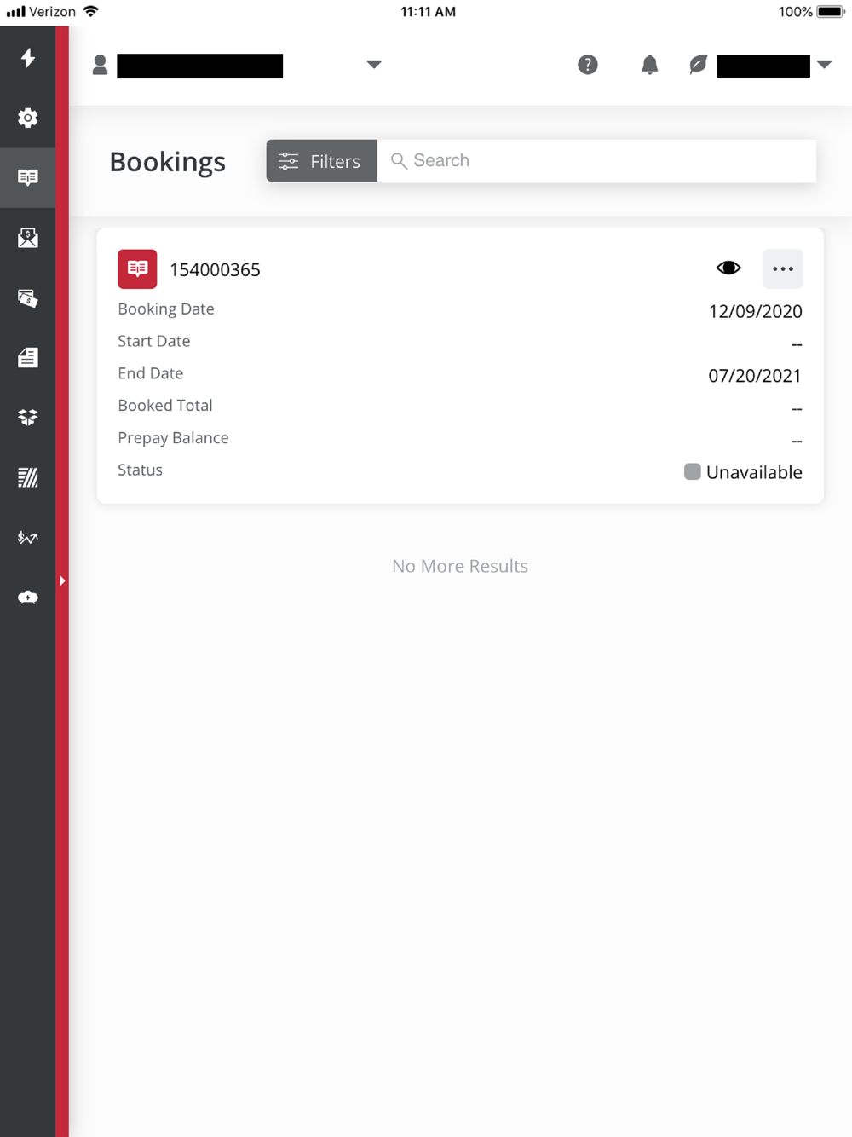Expand the sidebar using the red arrow

click(x=62, y=580)
